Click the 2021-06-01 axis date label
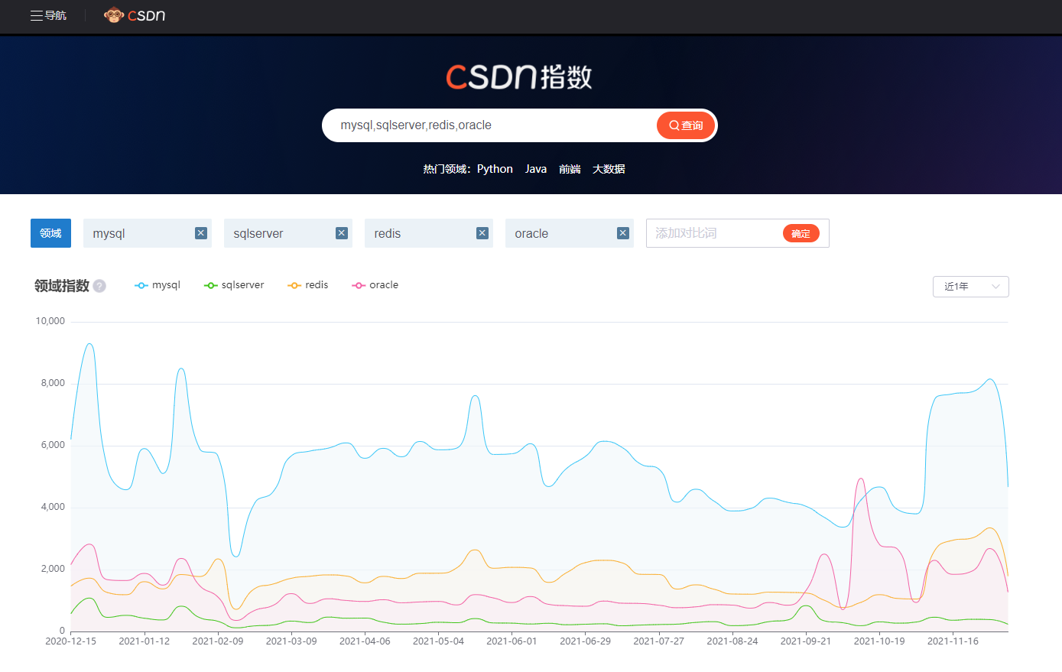Viewport: 1062px width, 672px height. click(x=512, y=641)
